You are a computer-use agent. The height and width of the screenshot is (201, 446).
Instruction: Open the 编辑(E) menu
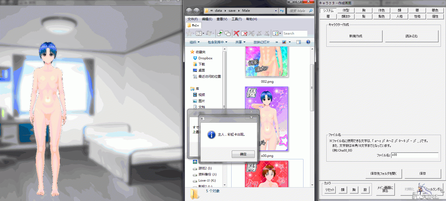207,19
